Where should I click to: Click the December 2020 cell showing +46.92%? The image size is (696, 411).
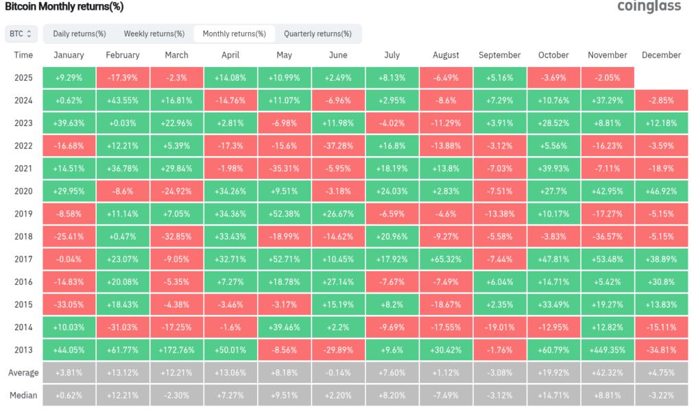(661, 190)
